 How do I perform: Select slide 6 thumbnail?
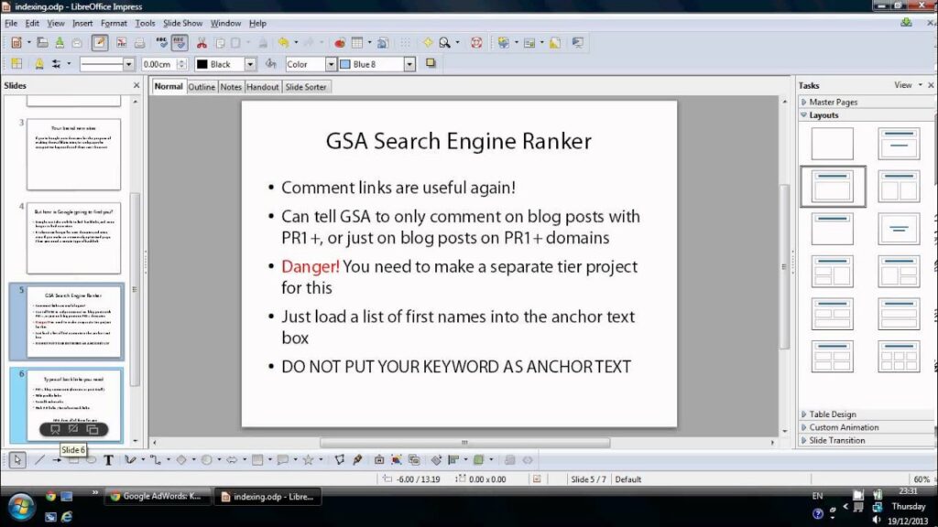pos(73,405)
